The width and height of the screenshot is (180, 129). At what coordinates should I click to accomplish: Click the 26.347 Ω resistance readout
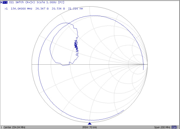(42, 9)
